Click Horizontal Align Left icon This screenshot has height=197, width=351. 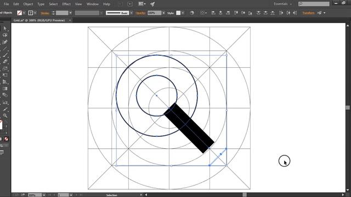[213, 13]
